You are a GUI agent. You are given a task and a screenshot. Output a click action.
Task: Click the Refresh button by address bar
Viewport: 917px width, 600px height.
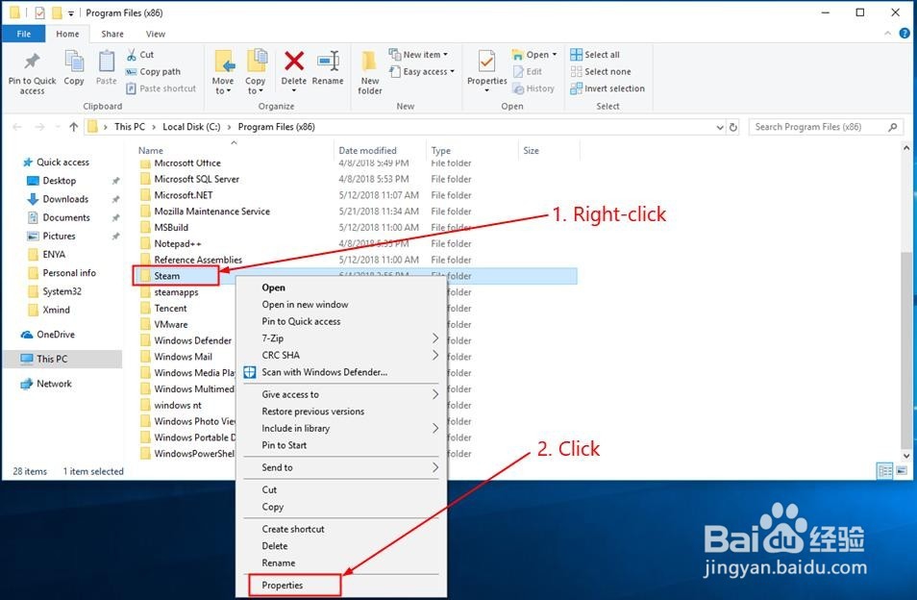pyautogui.click(x=733, y=127)
